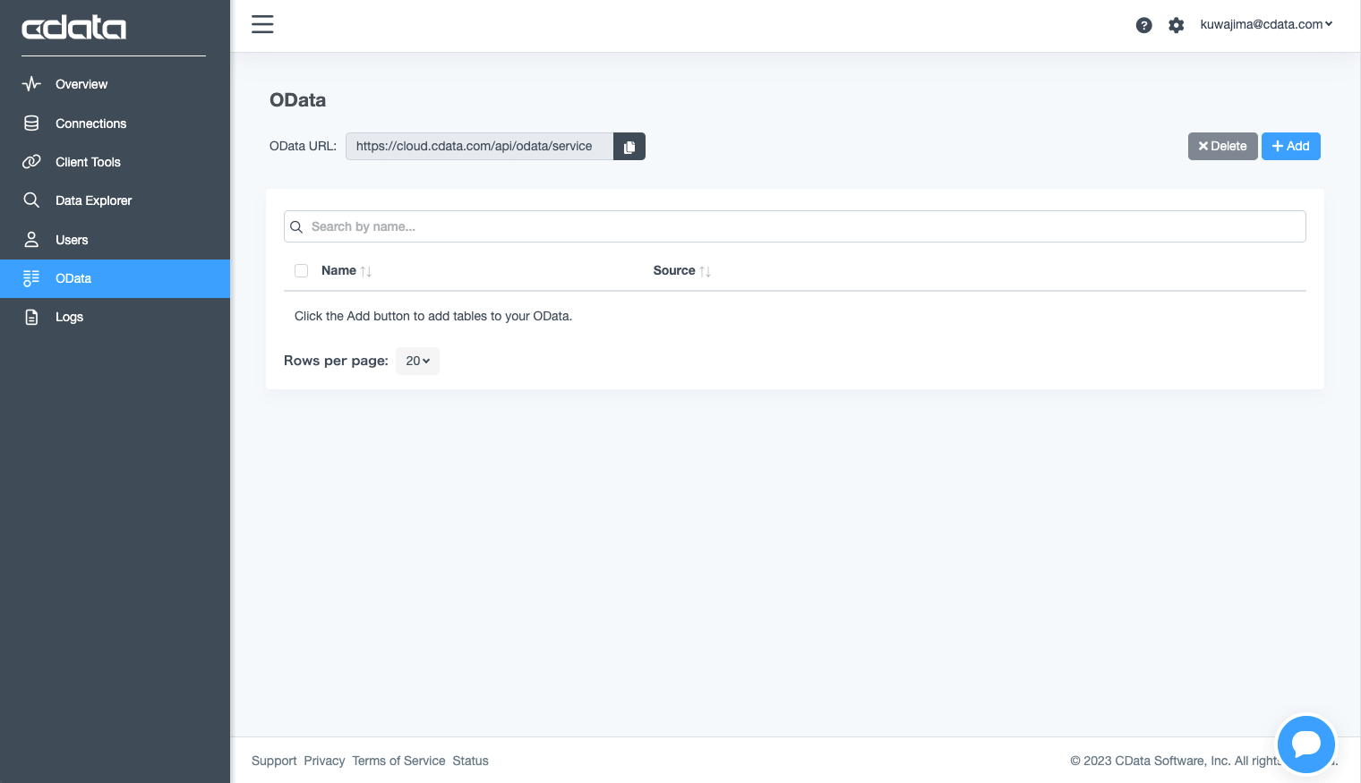Viewport: 1361px width, 783px height.
Task: Copy the OData URL with clipboard icon
Action: (x=629, y=147)
